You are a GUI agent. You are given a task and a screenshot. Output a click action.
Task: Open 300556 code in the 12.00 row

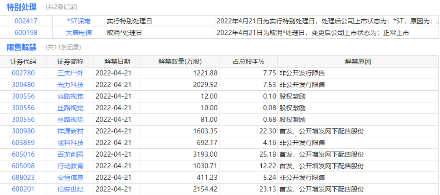[x=23, y=96]
